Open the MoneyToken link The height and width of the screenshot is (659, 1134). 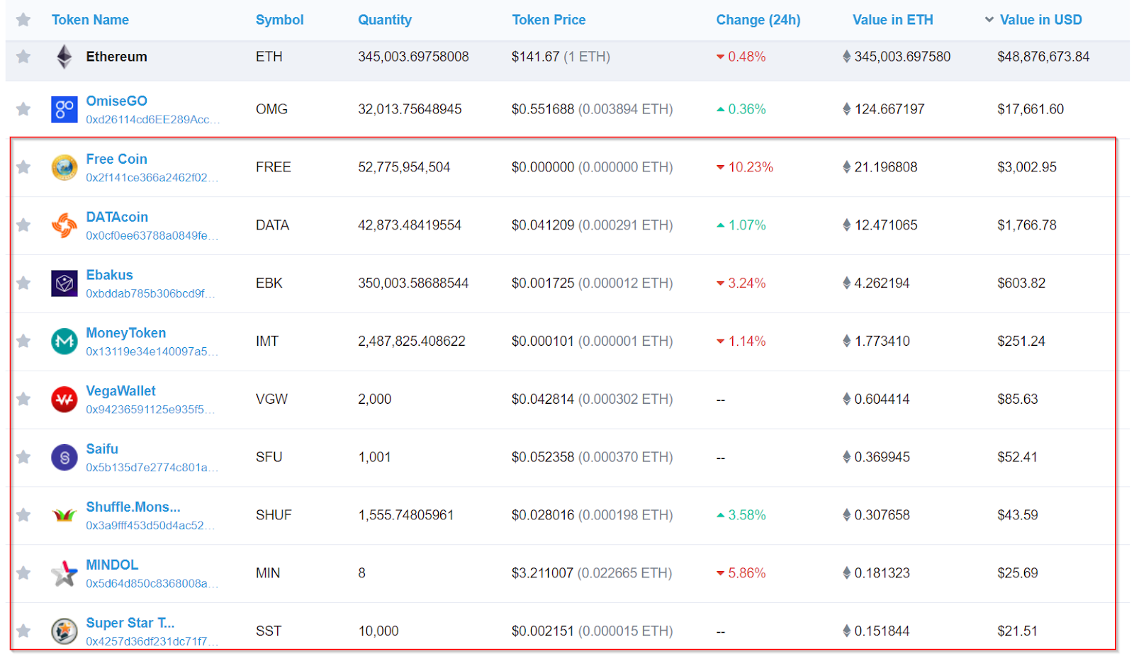click(x=125, y=333)
